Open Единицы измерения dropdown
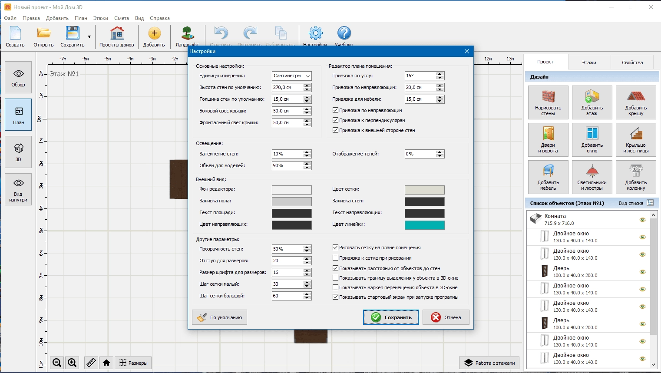The height and width of the screenshot is (373, 661). click(292, 76)
